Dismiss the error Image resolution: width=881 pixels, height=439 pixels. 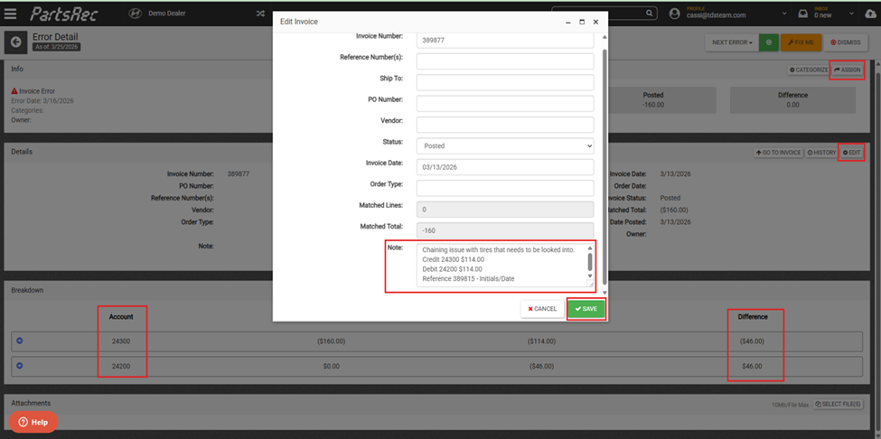[845, 42]
